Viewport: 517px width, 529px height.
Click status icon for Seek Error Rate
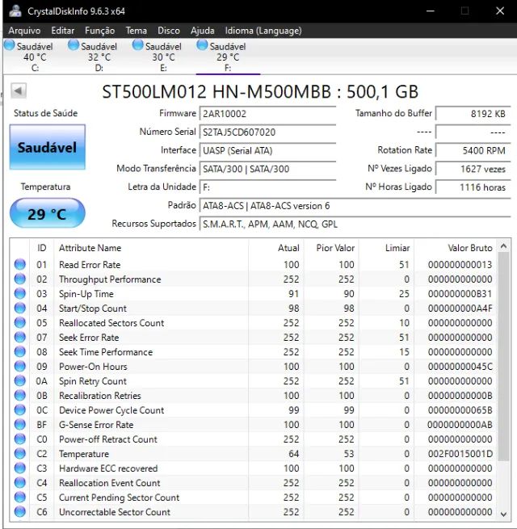coord(20,337)
